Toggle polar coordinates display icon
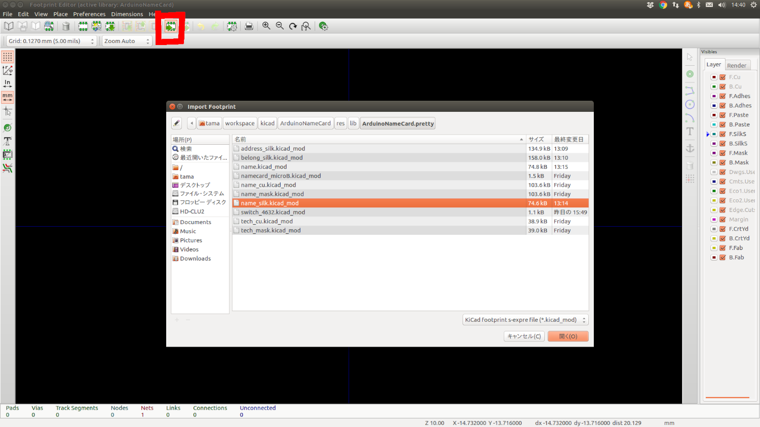The height and width of the screenshot is (427, 760). (8, 70)
